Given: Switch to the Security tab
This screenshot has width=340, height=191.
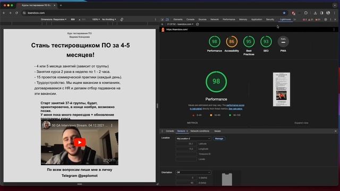Looking at the screenshot, I should 270,20.
